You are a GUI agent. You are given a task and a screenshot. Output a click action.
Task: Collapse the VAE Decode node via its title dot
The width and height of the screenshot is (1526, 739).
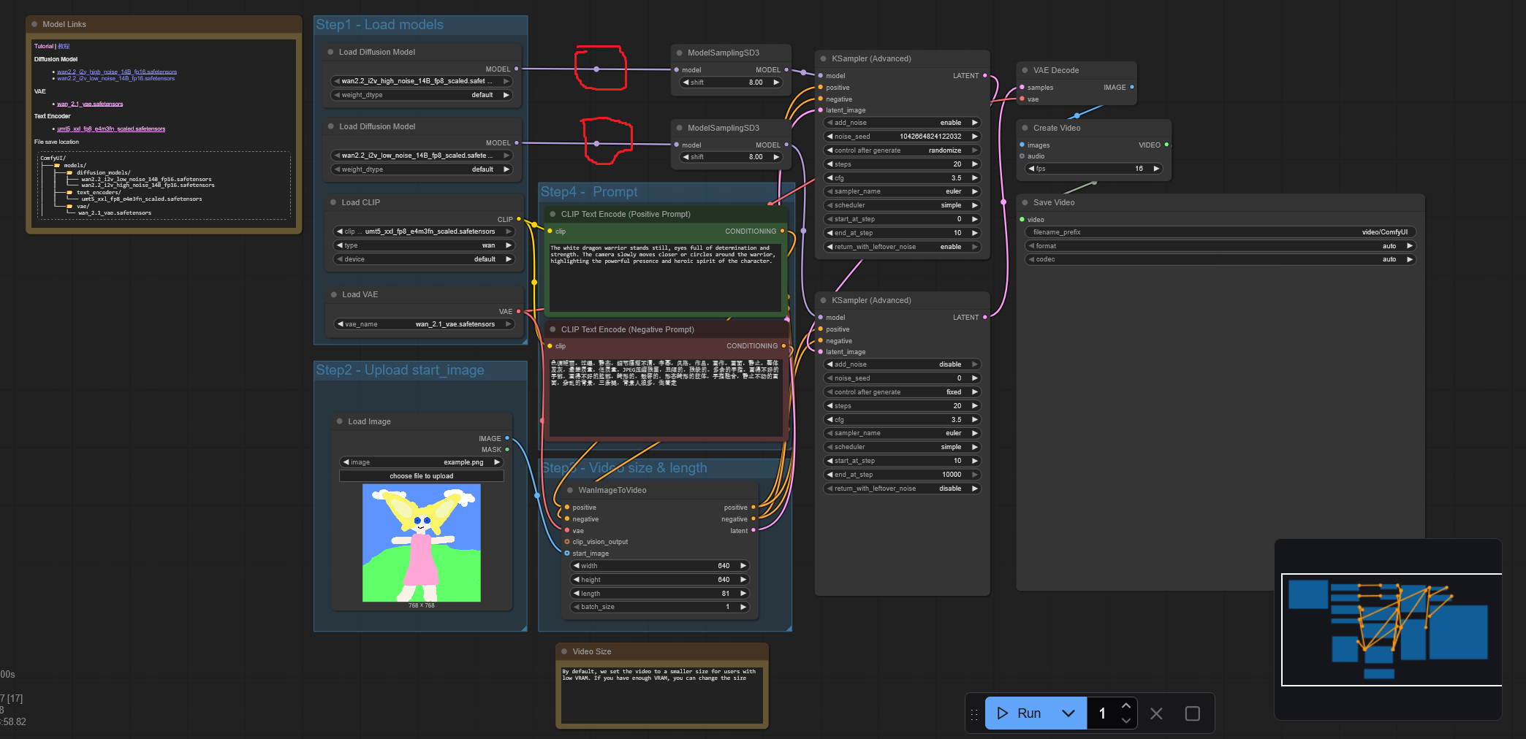(1025, 70)
